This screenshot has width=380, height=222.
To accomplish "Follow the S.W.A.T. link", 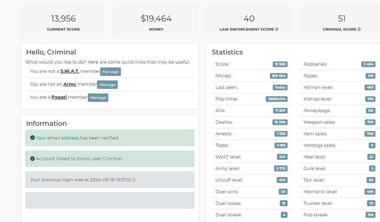I will (70, 71).
